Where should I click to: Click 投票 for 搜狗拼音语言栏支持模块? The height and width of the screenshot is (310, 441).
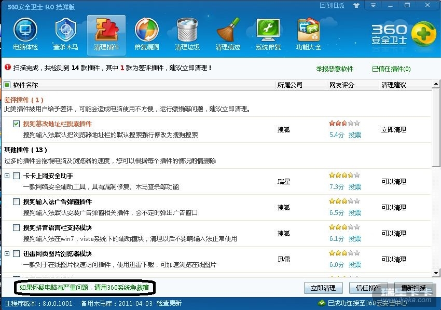click(355, 239)
